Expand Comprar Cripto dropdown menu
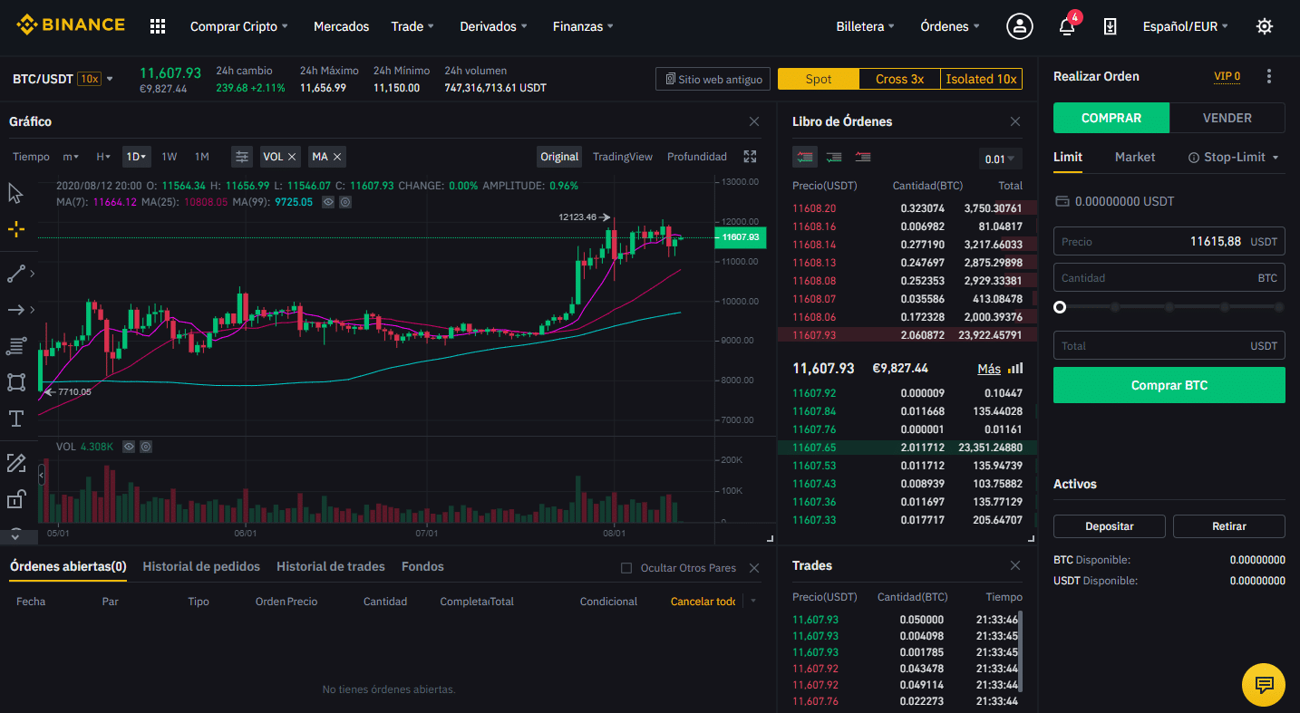The height and width of the screenshot is (713, 1300). click(x=239, y=26)
